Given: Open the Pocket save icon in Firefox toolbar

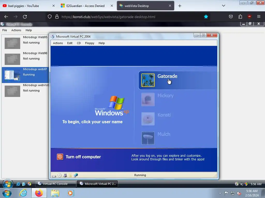Looking at the screenshot, I should click(x=231, y=16).
